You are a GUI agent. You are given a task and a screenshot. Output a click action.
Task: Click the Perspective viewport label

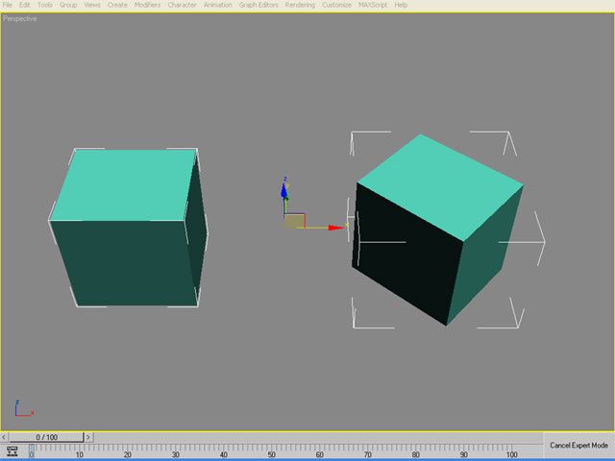(19, 18)
